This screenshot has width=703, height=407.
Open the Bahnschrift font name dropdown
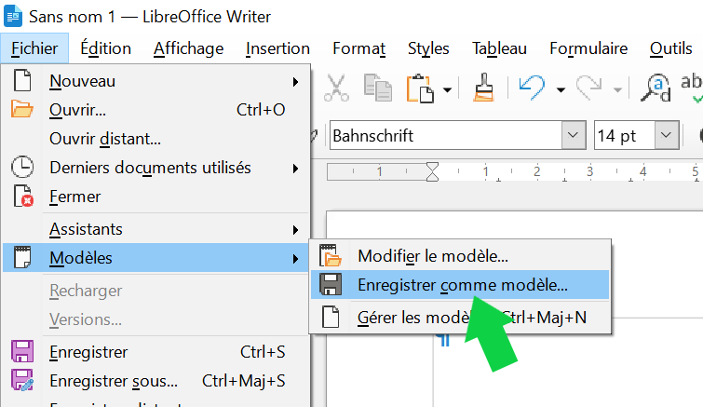click(x=573, y=136)
